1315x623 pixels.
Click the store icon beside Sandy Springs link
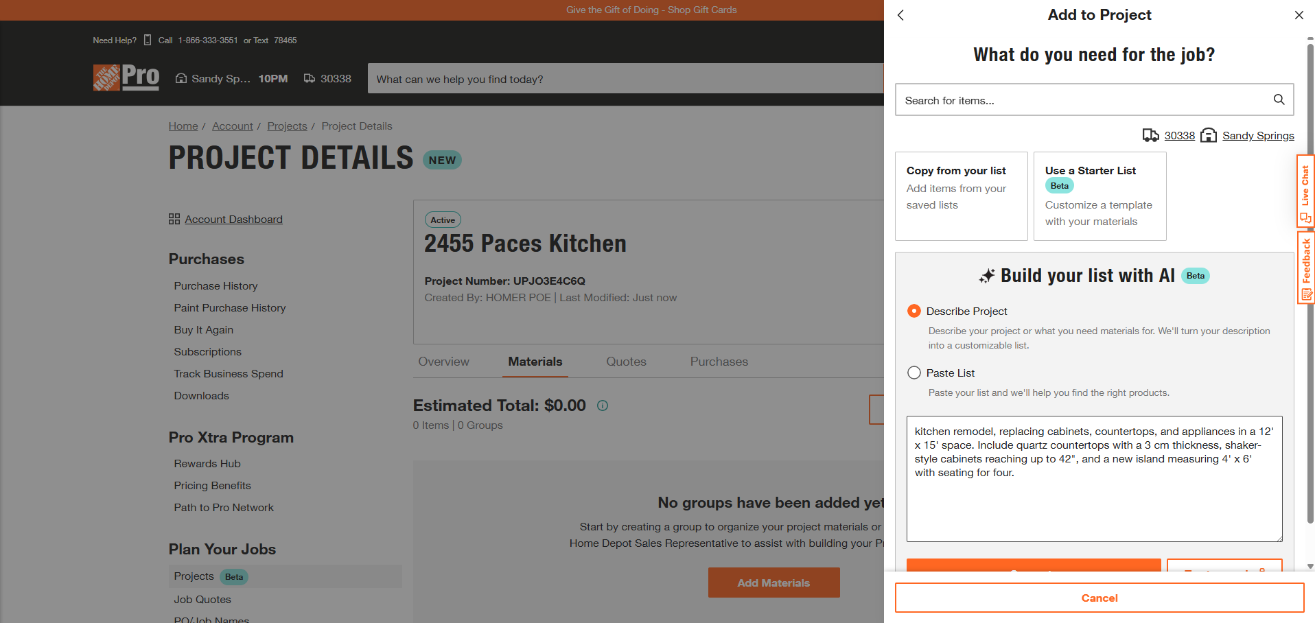point(1208,135)
